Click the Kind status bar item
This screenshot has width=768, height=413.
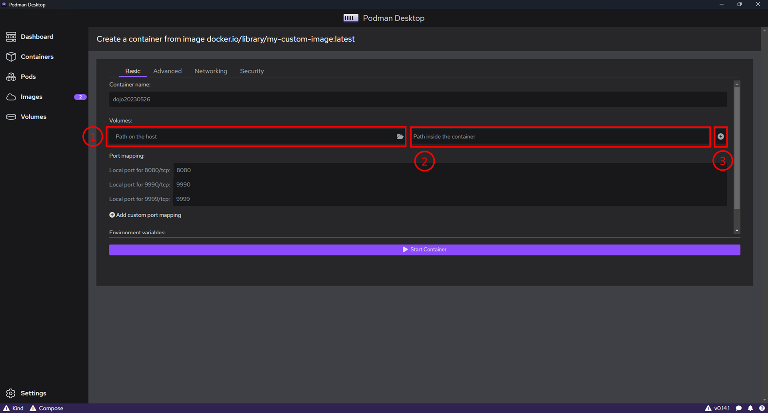(x=14, y=408)
